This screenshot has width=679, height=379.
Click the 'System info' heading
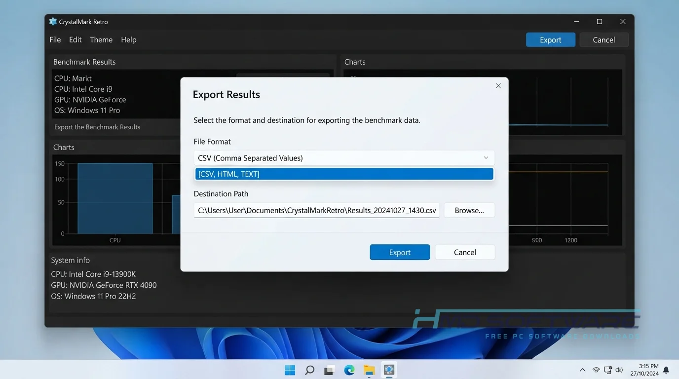coord(71,260)
